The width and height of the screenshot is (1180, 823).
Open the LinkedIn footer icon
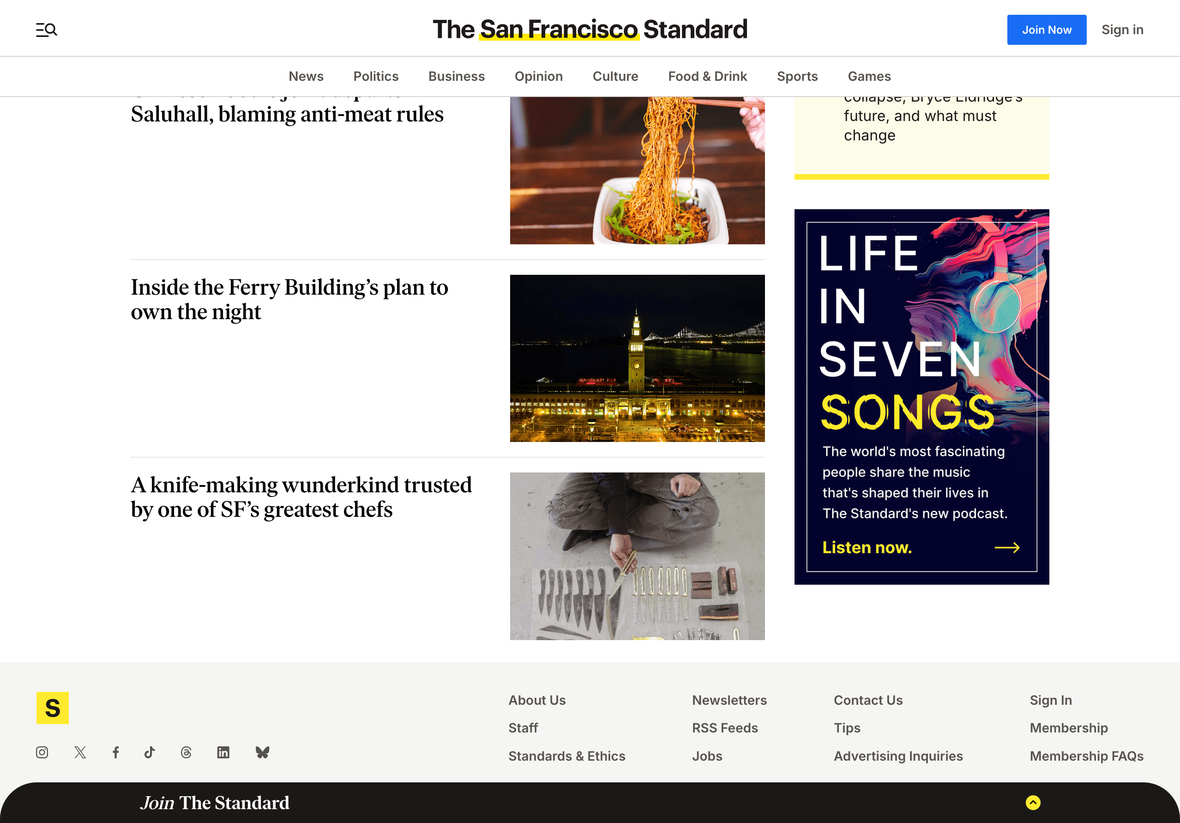pyautogui.click(x=223, y=753)
